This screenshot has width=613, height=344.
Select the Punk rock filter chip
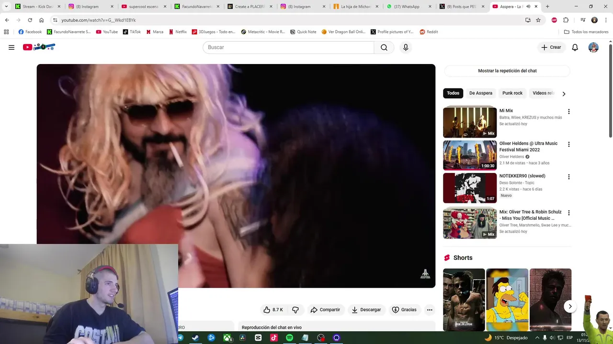coord(512,93)
